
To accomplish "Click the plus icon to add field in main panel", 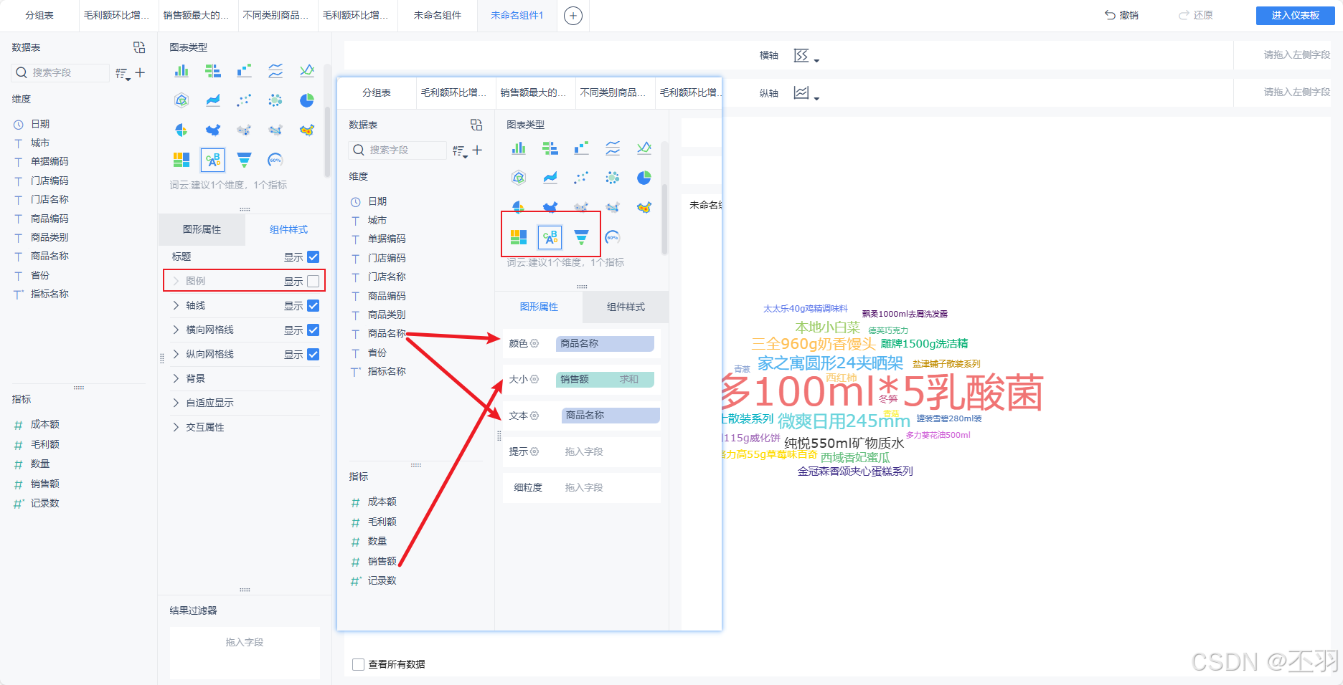I will coord(140,72).
